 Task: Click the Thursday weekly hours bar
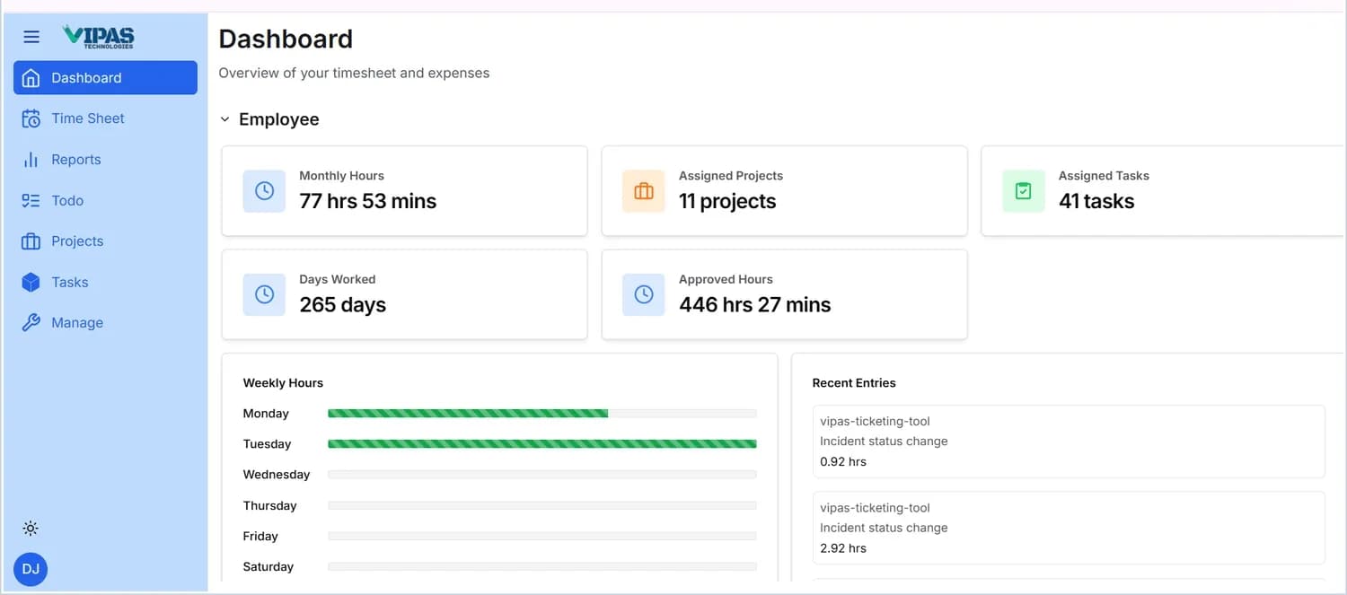[542, 506]
